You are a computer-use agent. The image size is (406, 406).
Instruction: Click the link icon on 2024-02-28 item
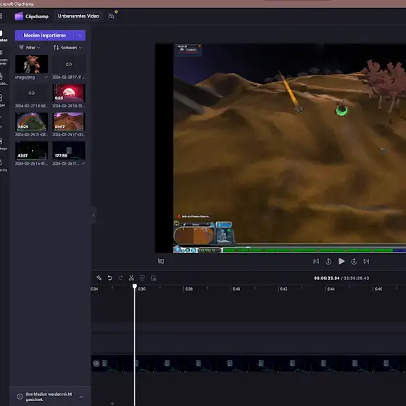[x=69, y=65]
